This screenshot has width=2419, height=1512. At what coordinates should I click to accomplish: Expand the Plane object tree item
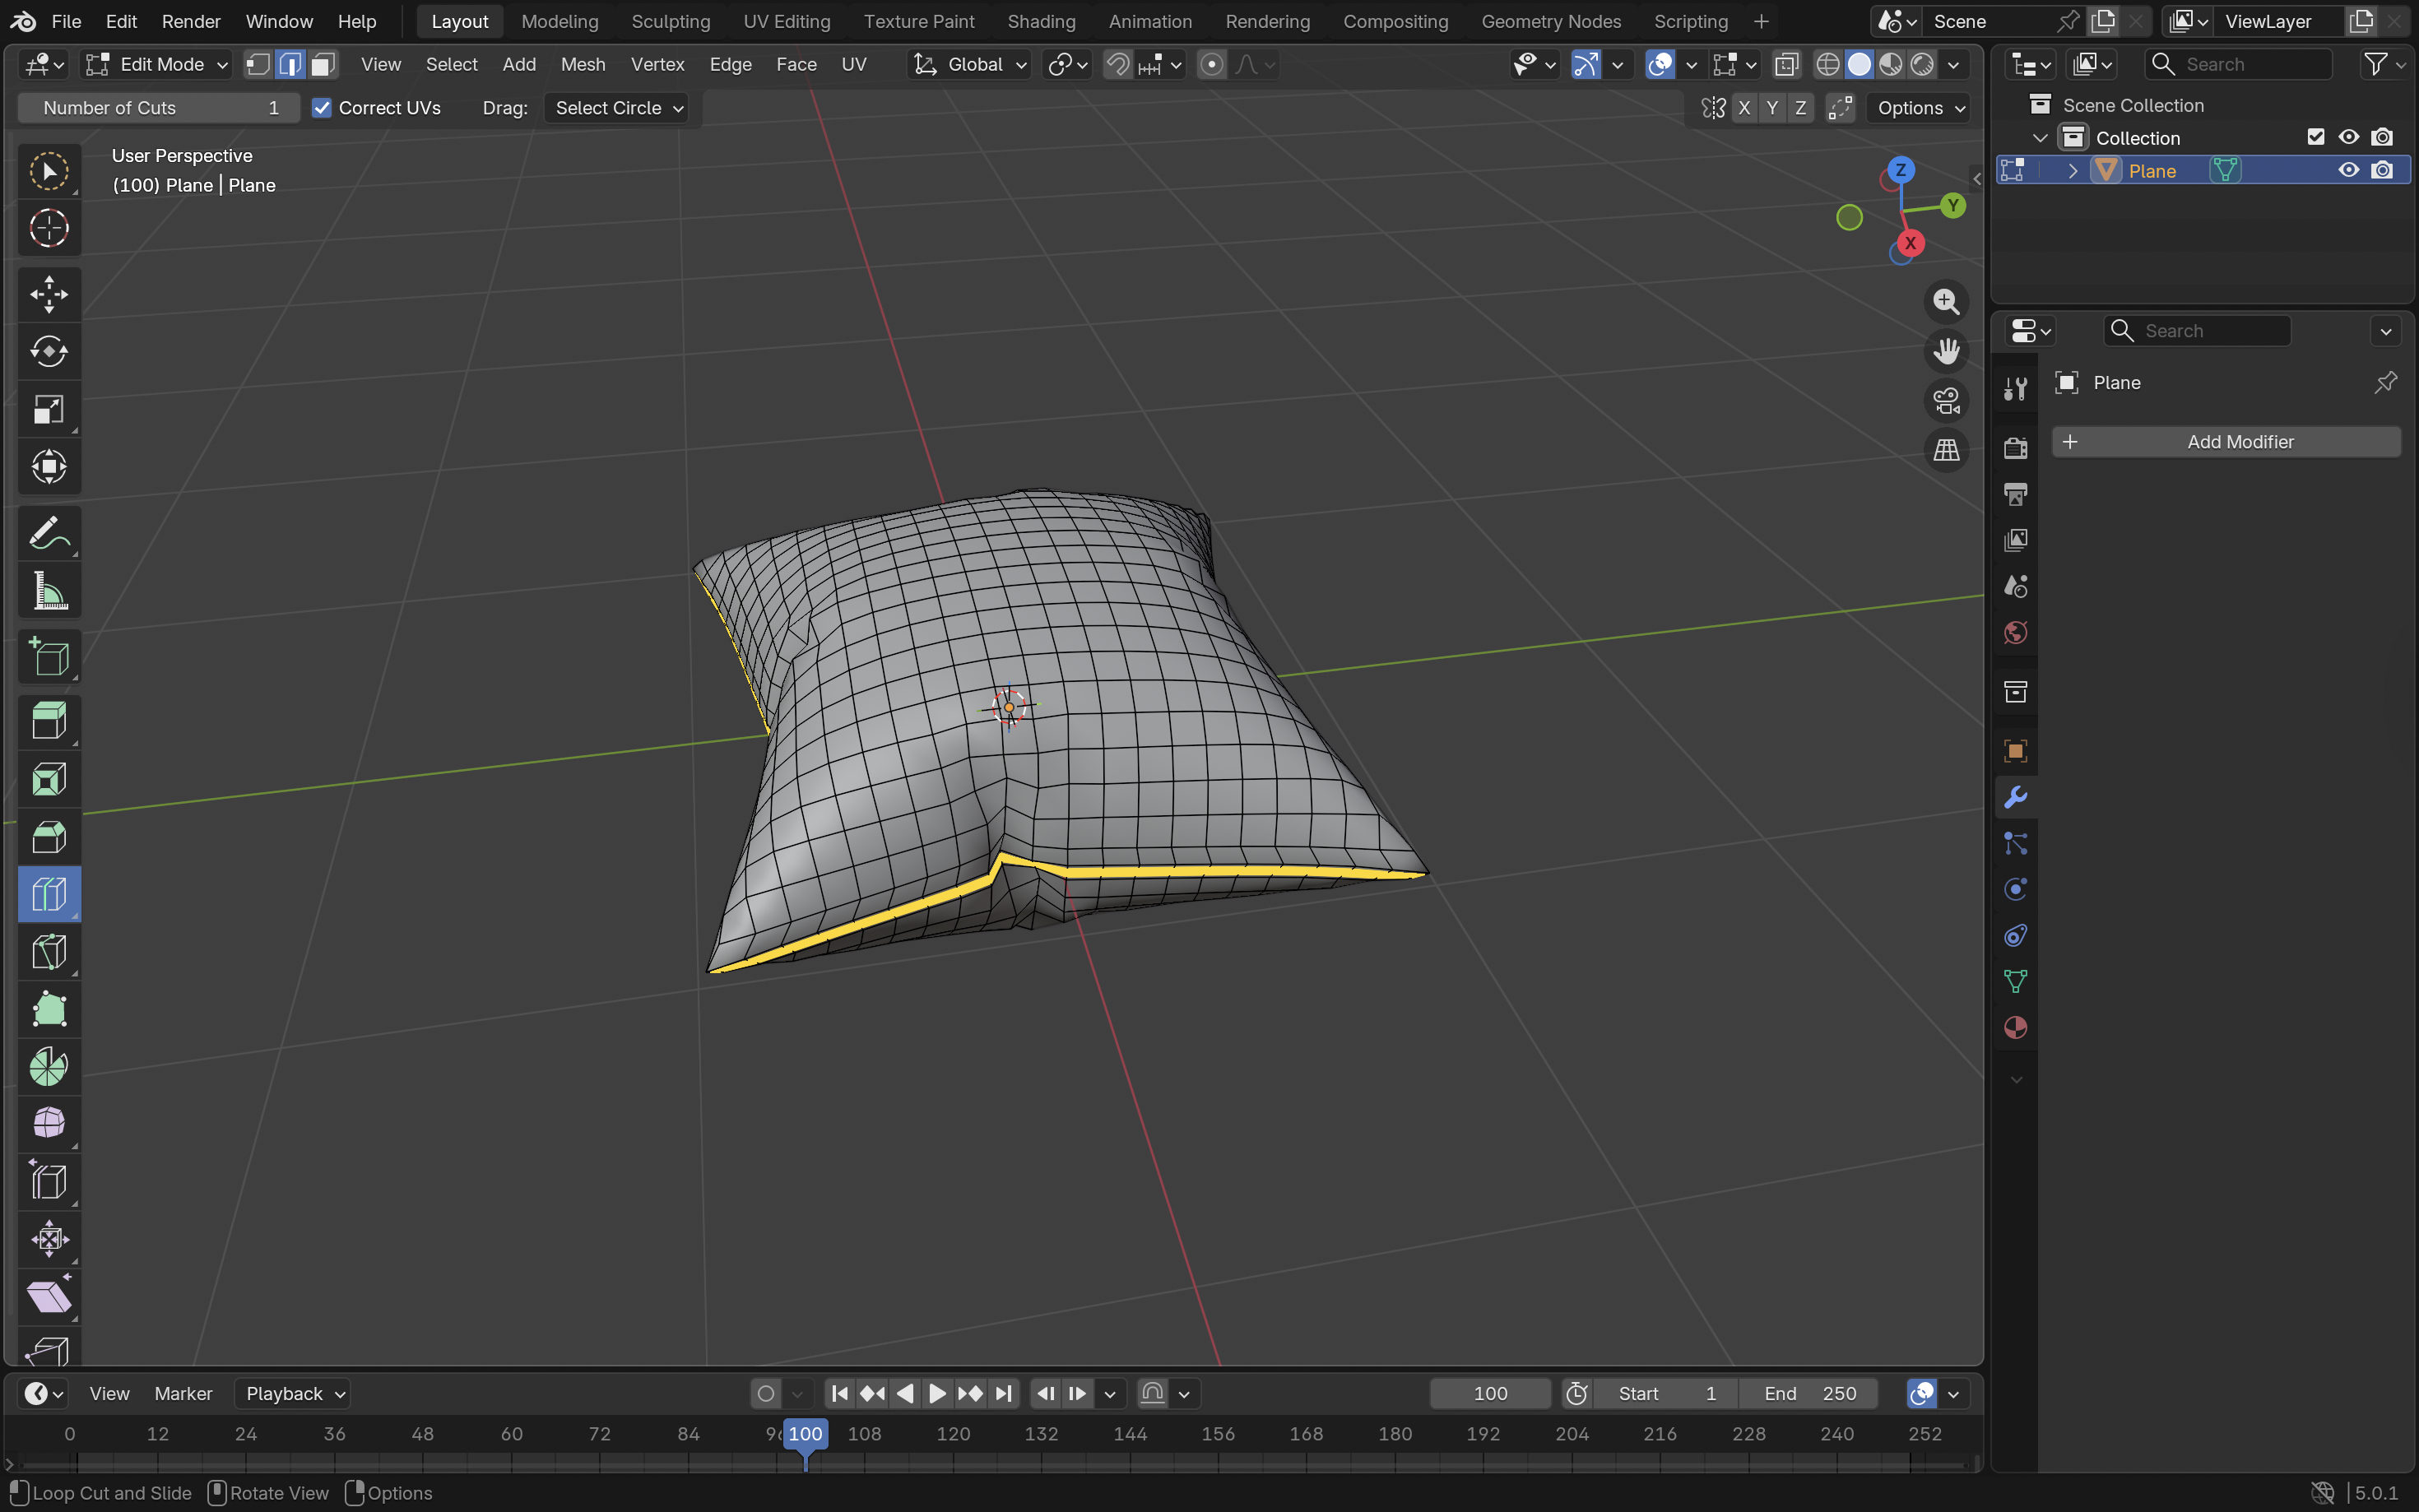[2072, 171]
